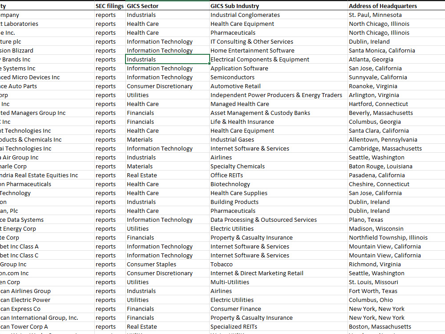The image size is (445, 334).
Task: Select the Address of Headquarters header cell
Action: click(x=396, y=6)
